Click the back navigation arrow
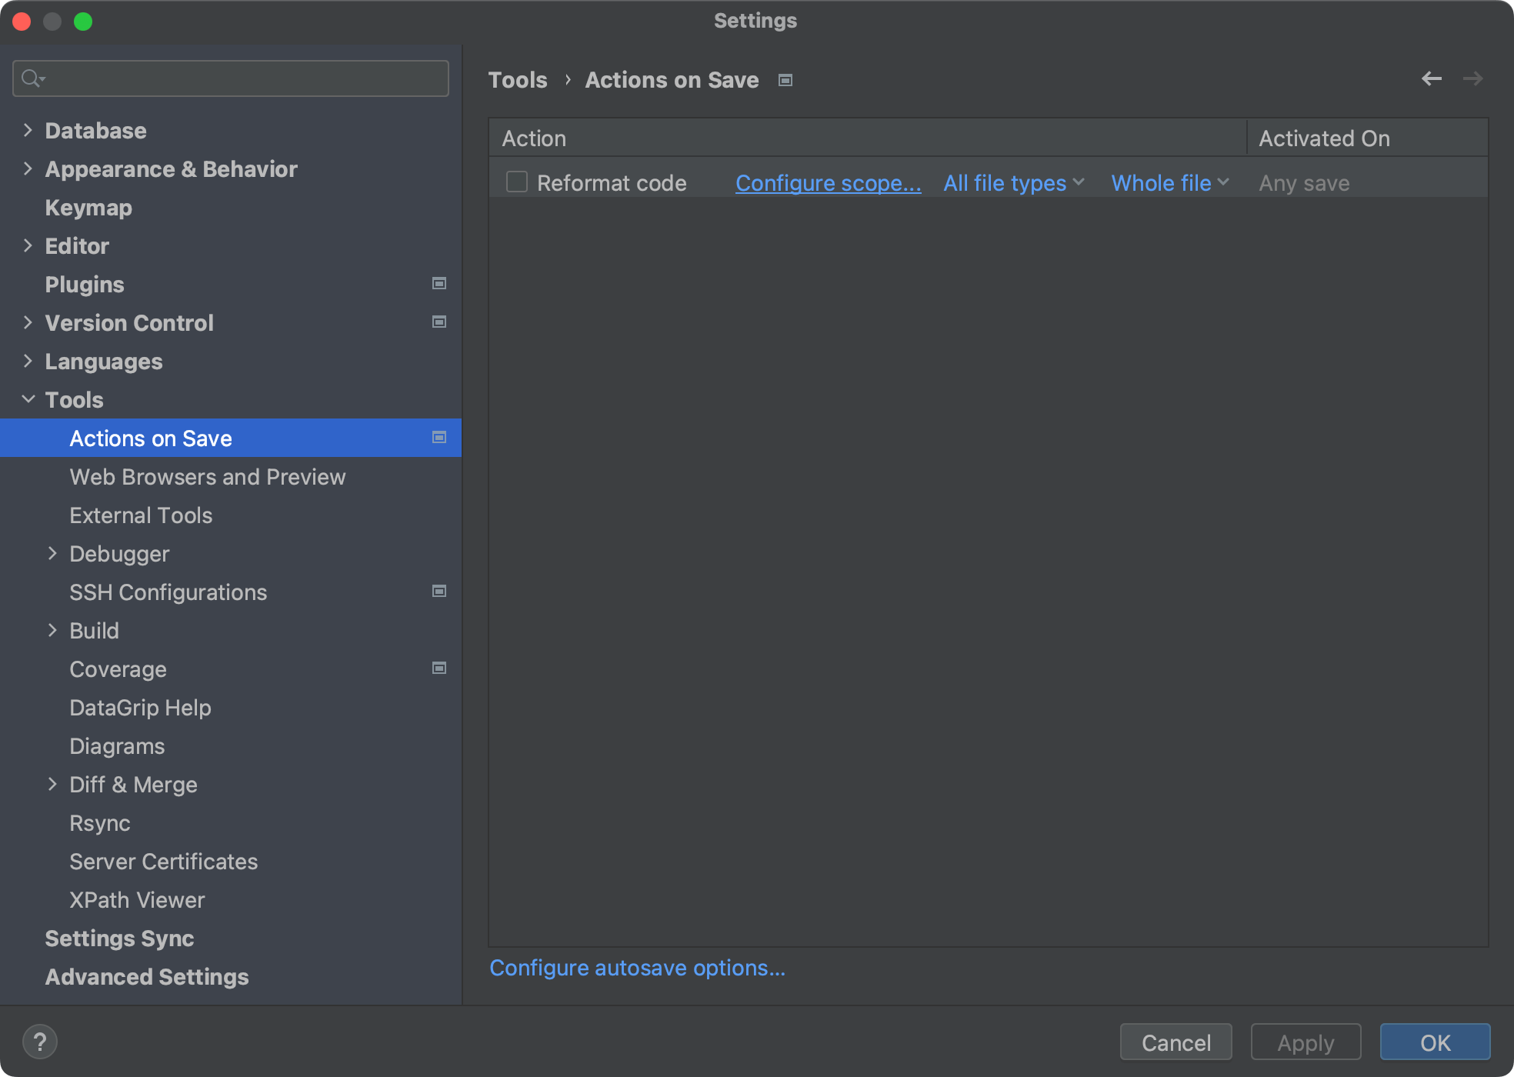1514x1077 pixels. 1432,78
